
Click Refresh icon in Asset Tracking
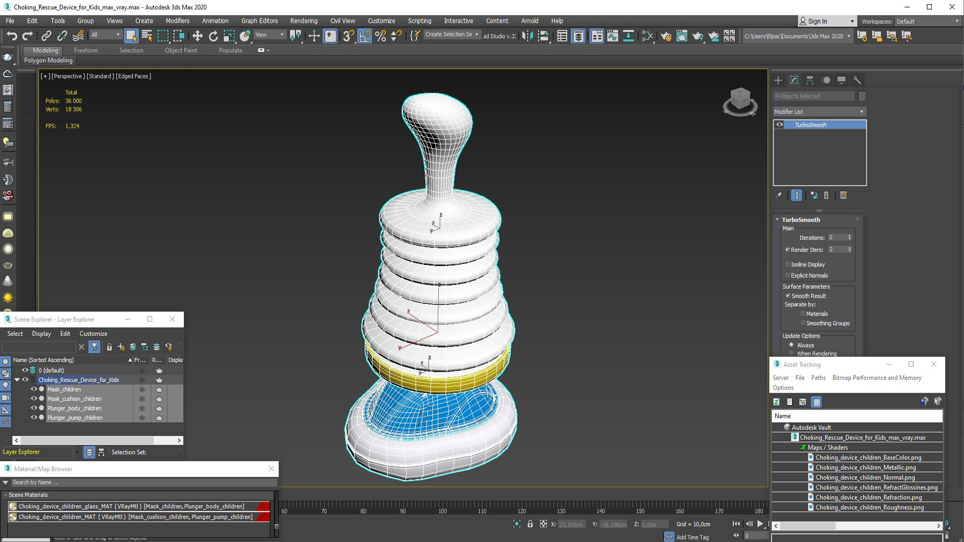(776, 402)
